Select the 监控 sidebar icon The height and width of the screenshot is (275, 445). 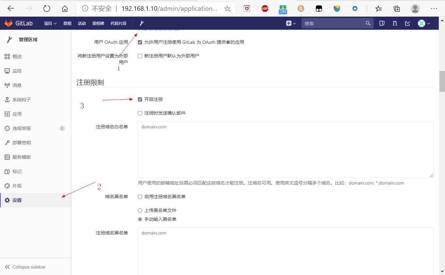tap(7, 71)
